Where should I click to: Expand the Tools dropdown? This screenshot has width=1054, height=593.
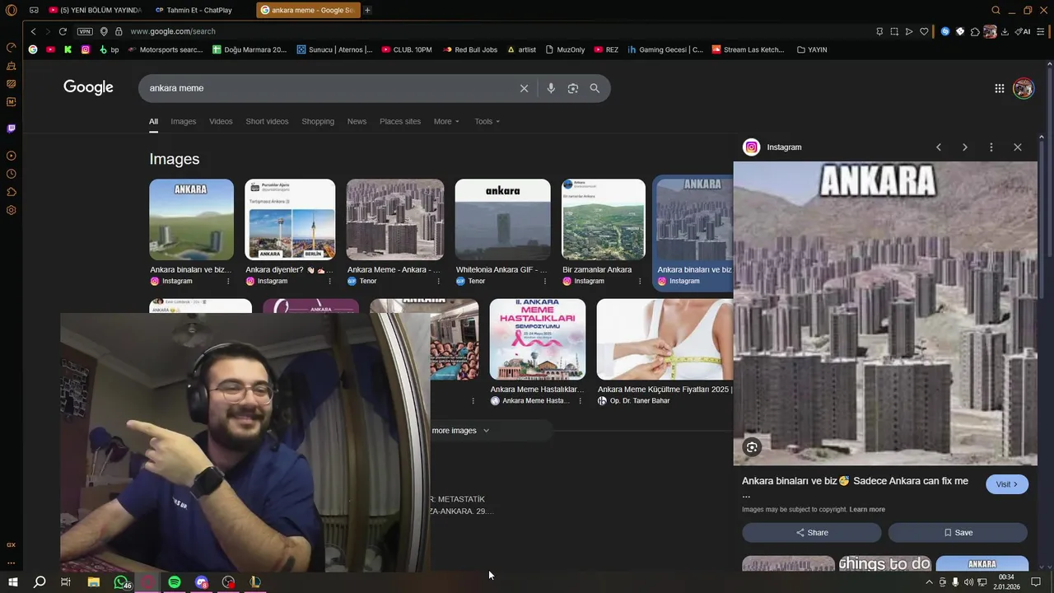[487, 121]
